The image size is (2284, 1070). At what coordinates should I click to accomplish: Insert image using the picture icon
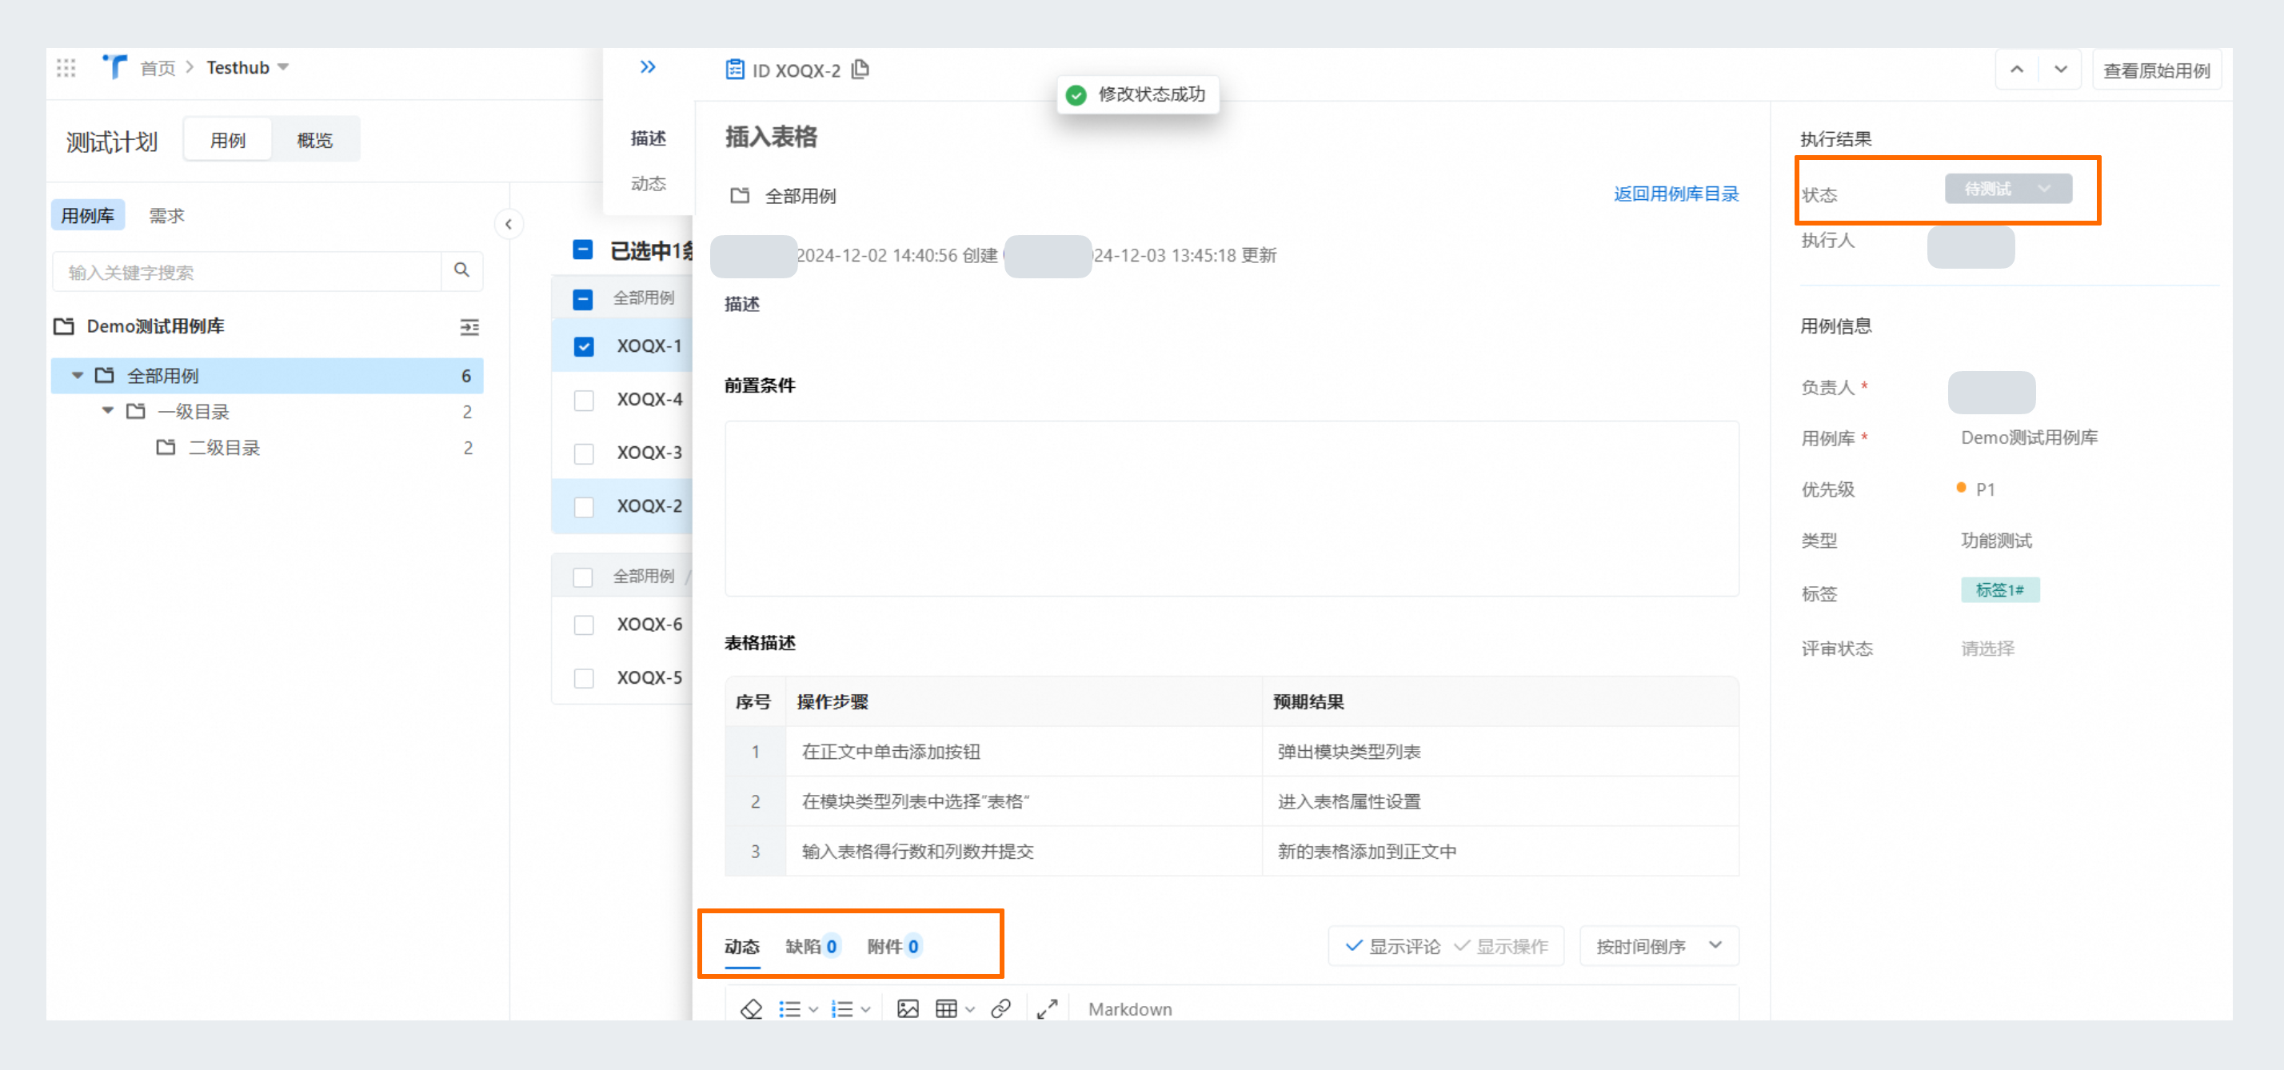pos(908,1009)
